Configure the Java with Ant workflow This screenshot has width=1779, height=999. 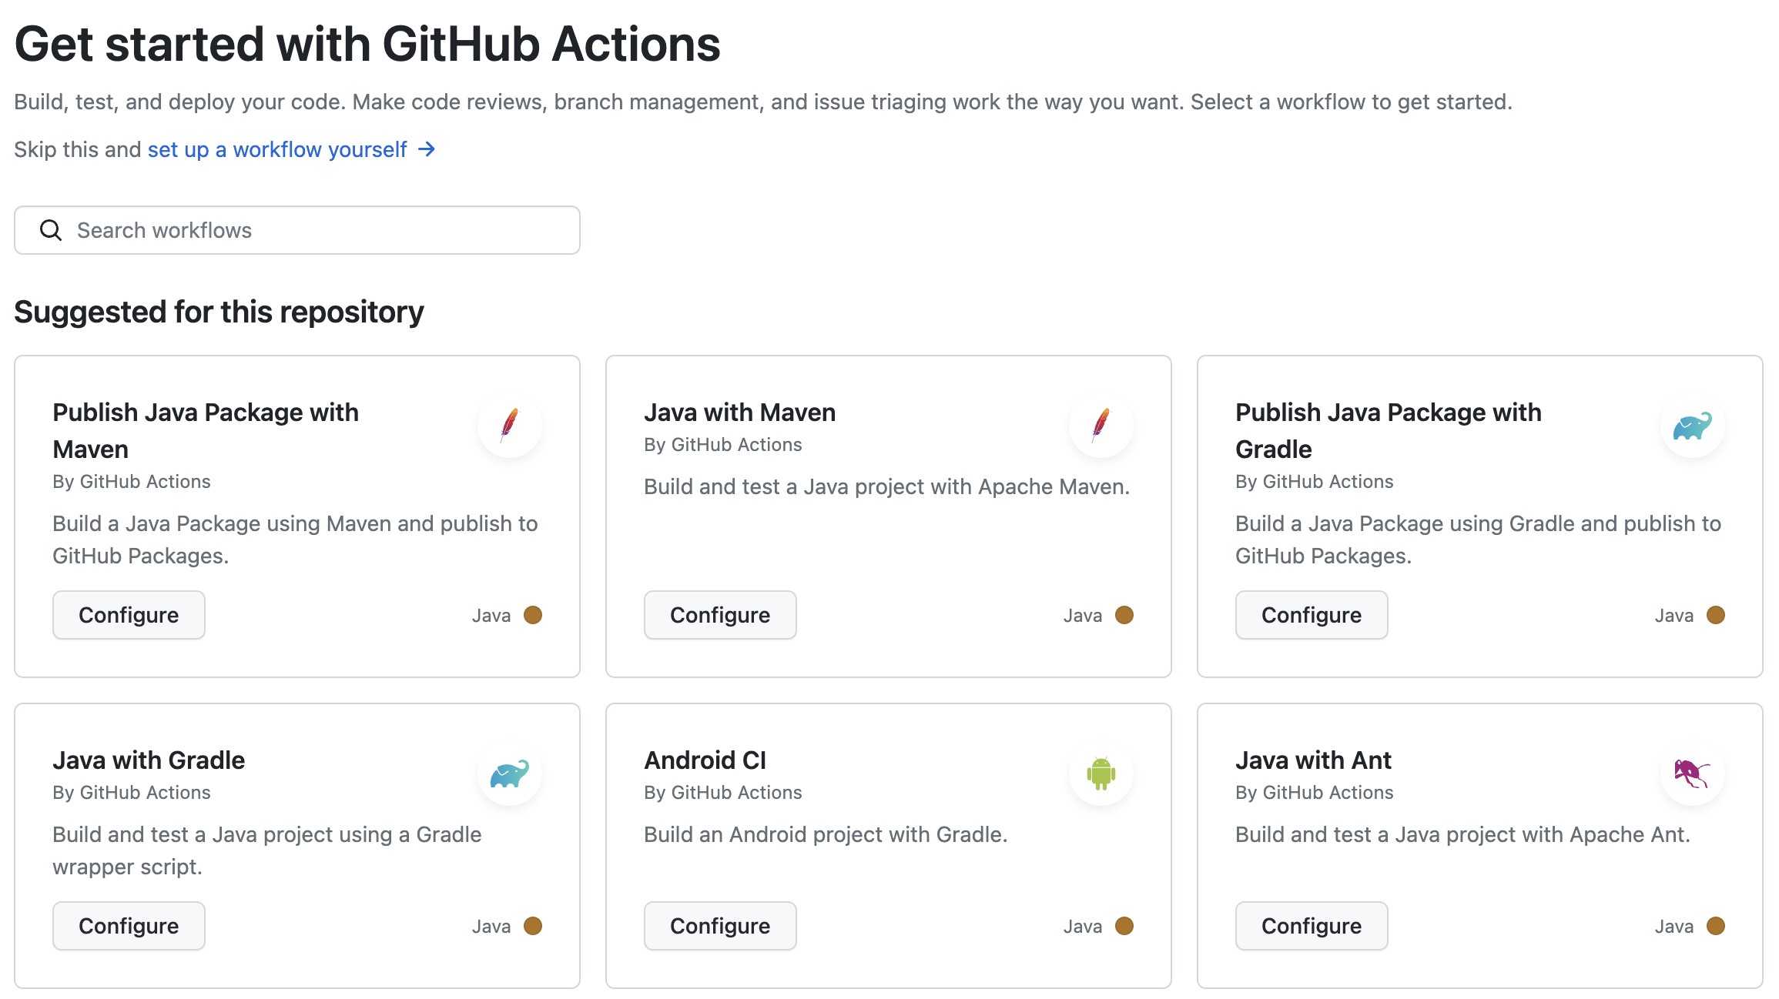(1311, 926)
